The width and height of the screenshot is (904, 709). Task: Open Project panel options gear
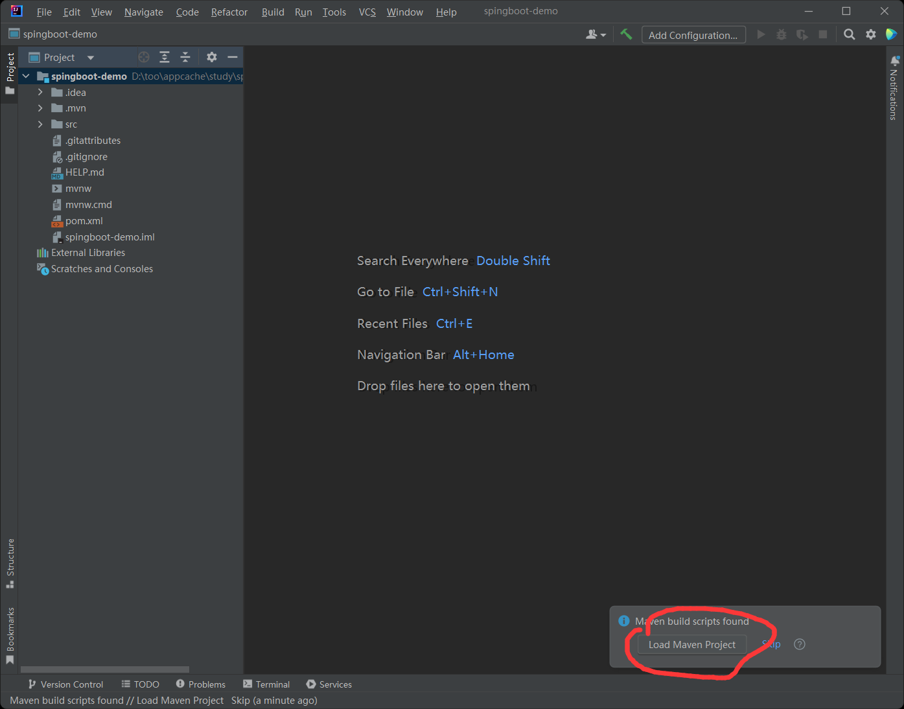pos(212,57)
